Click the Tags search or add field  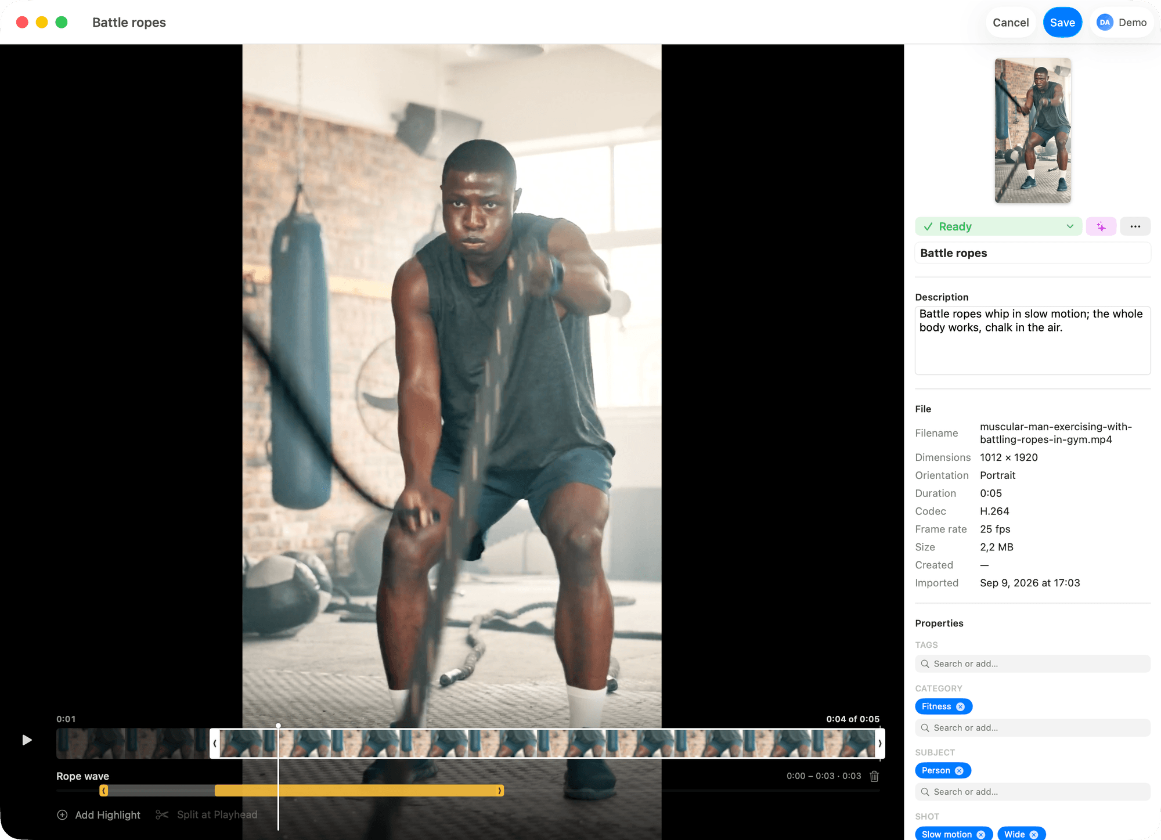point(1033,664)
